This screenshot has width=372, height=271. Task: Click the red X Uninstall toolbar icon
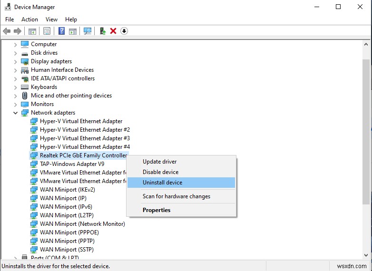click(x=113, y=31)
